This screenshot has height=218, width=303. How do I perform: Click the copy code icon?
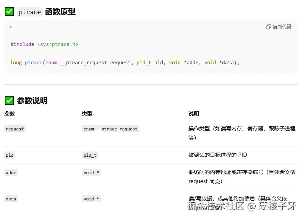pos(268,27)
